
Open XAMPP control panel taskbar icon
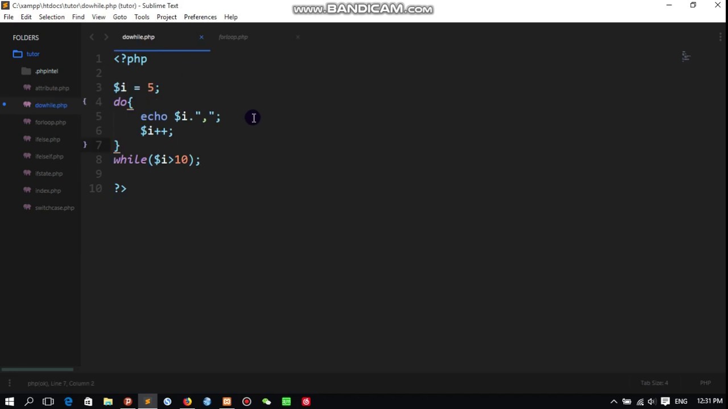point(227,402)
